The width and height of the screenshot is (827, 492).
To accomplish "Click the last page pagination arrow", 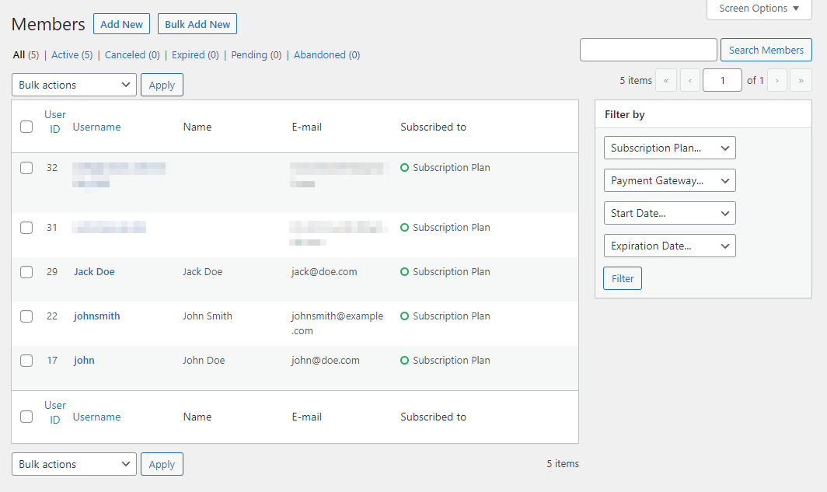I will coord(801,81).
